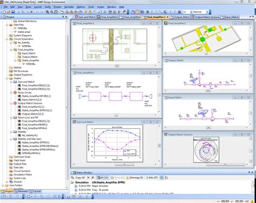Select the Simulation Filters tree item

pyautogui.click(x=23, y=174)
